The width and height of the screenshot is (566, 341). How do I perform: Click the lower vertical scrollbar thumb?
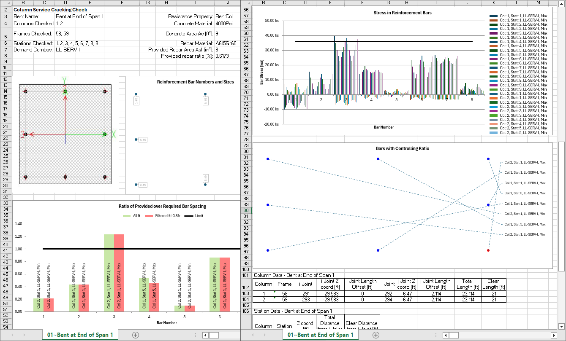pos(561,206)
